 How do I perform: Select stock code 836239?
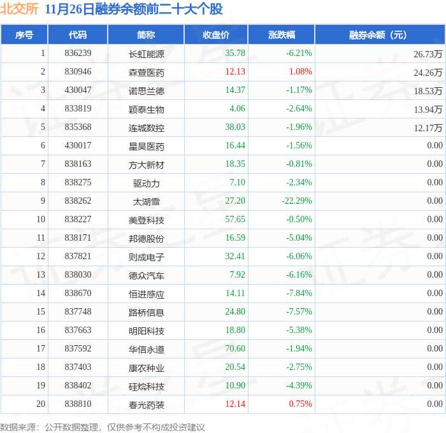click(x=78, y=53)
